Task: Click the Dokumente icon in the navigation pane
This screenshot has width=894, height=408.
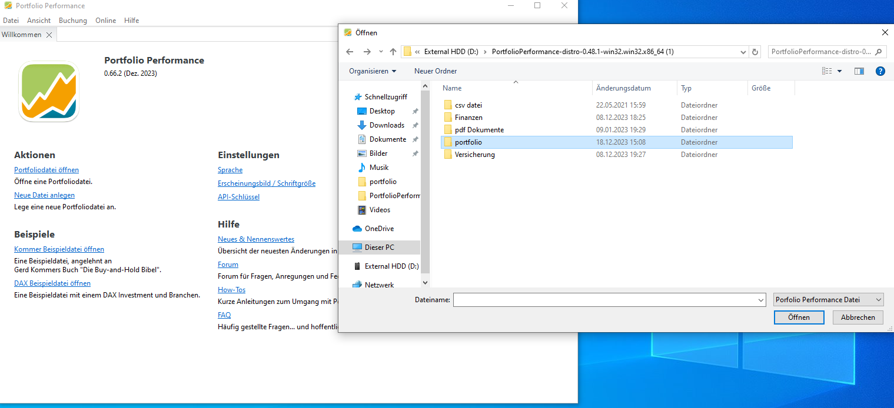Action: pos(362,139)
